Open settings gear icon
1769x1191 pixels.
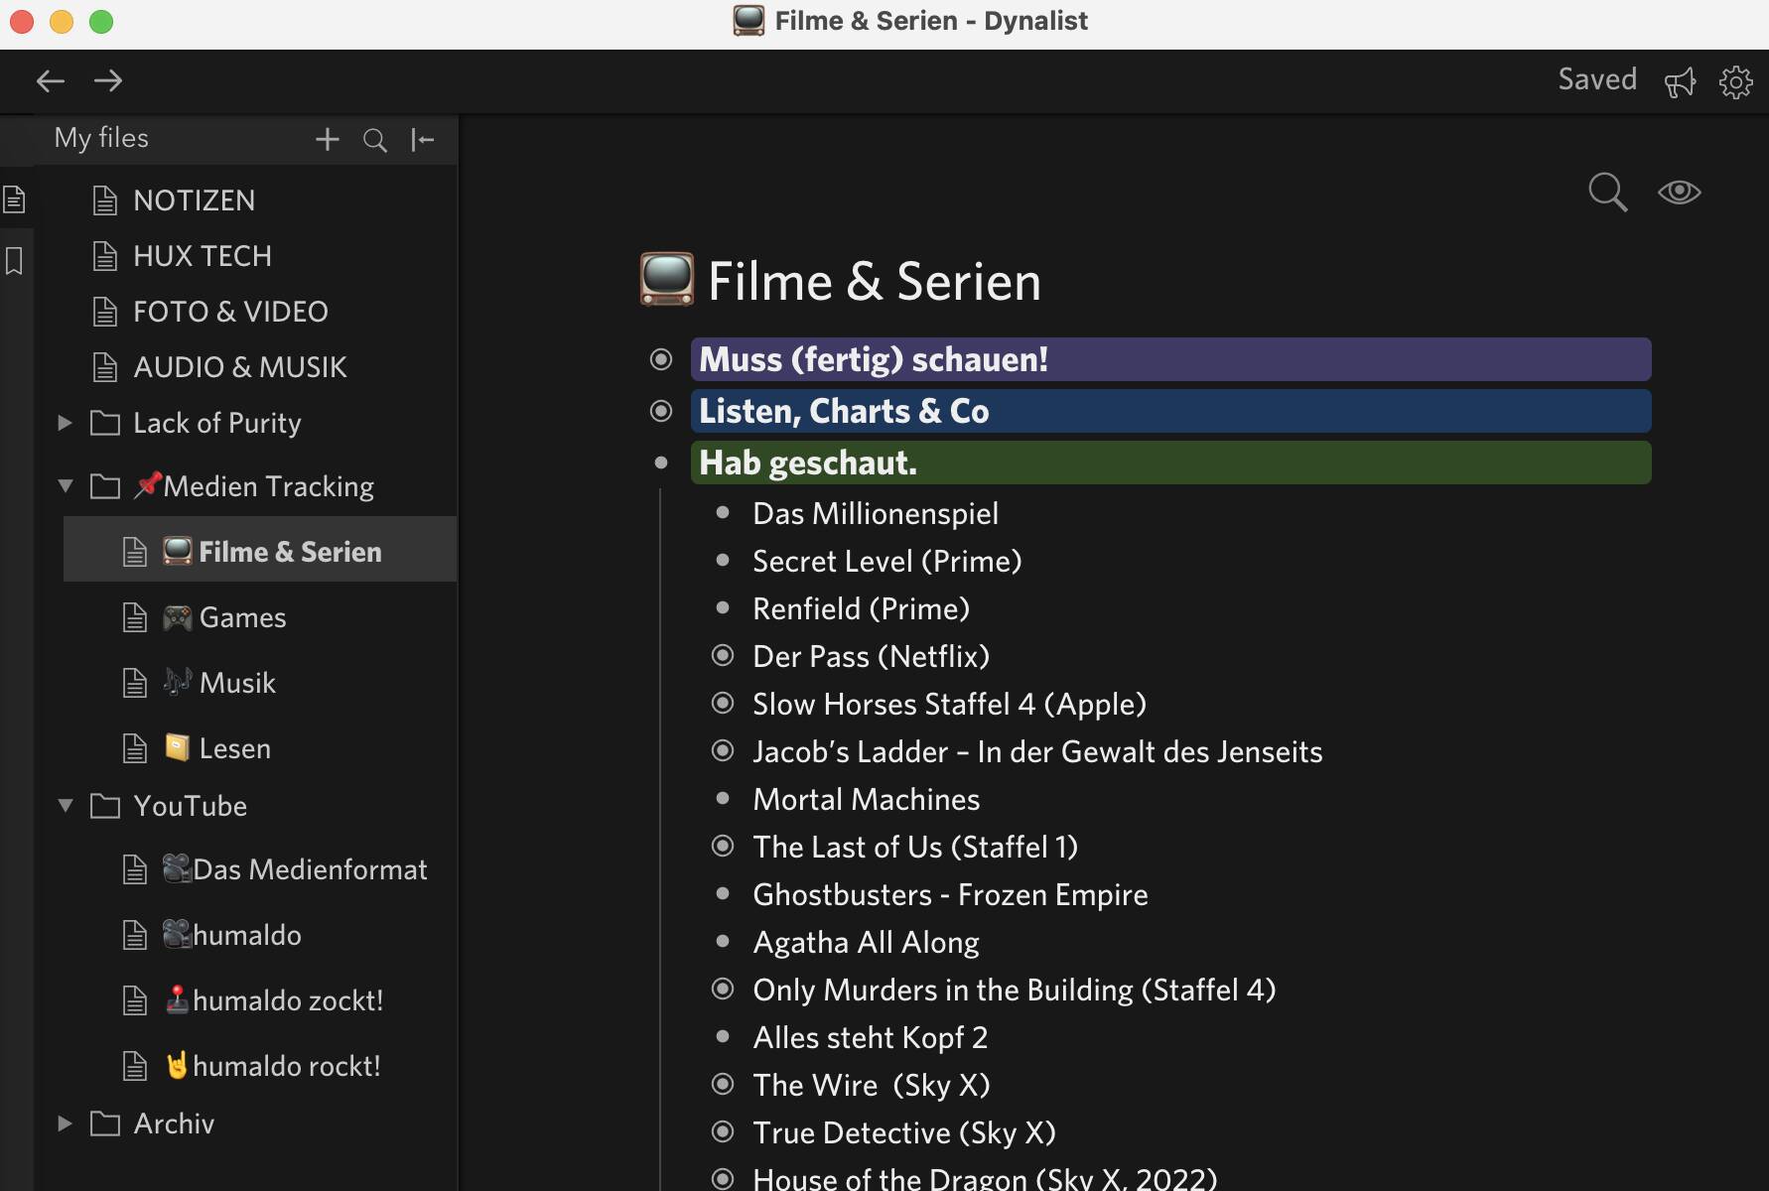coord(1736,81)
